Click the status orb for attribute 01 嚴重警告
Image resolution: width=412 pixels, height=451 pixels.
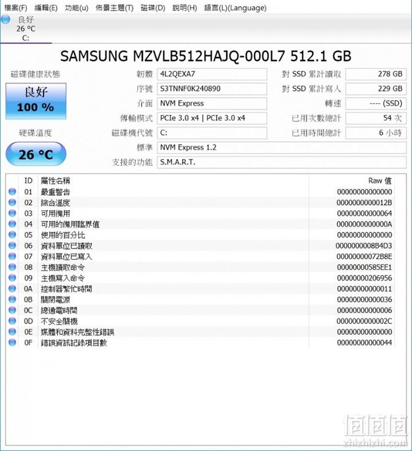click(12, 191)
